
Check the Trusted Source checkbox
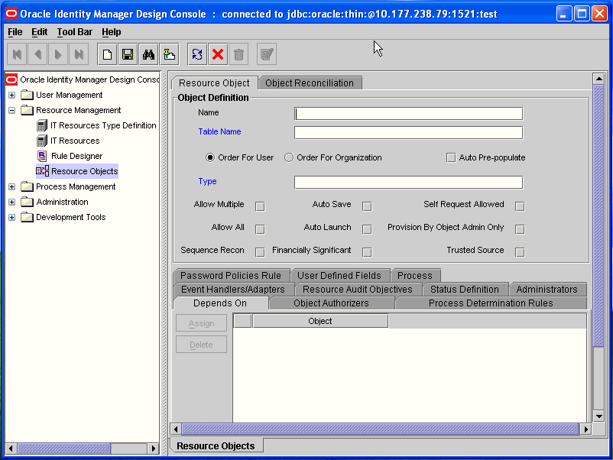520,252
